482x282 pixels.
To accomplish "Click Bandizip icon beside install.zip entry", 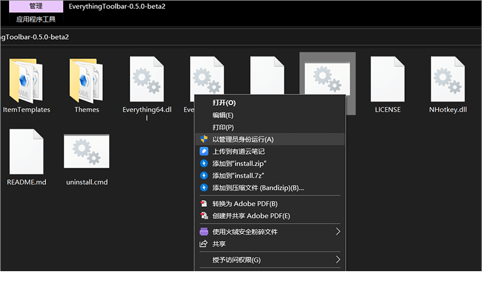I will pyautogui.click(x=204, y=163).
